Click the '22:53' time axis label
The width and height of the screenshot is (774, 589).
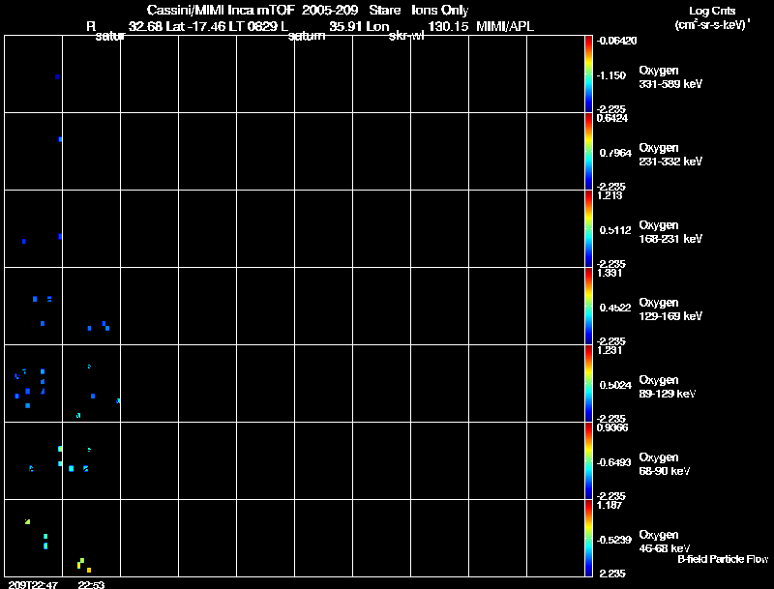point(91,584)
